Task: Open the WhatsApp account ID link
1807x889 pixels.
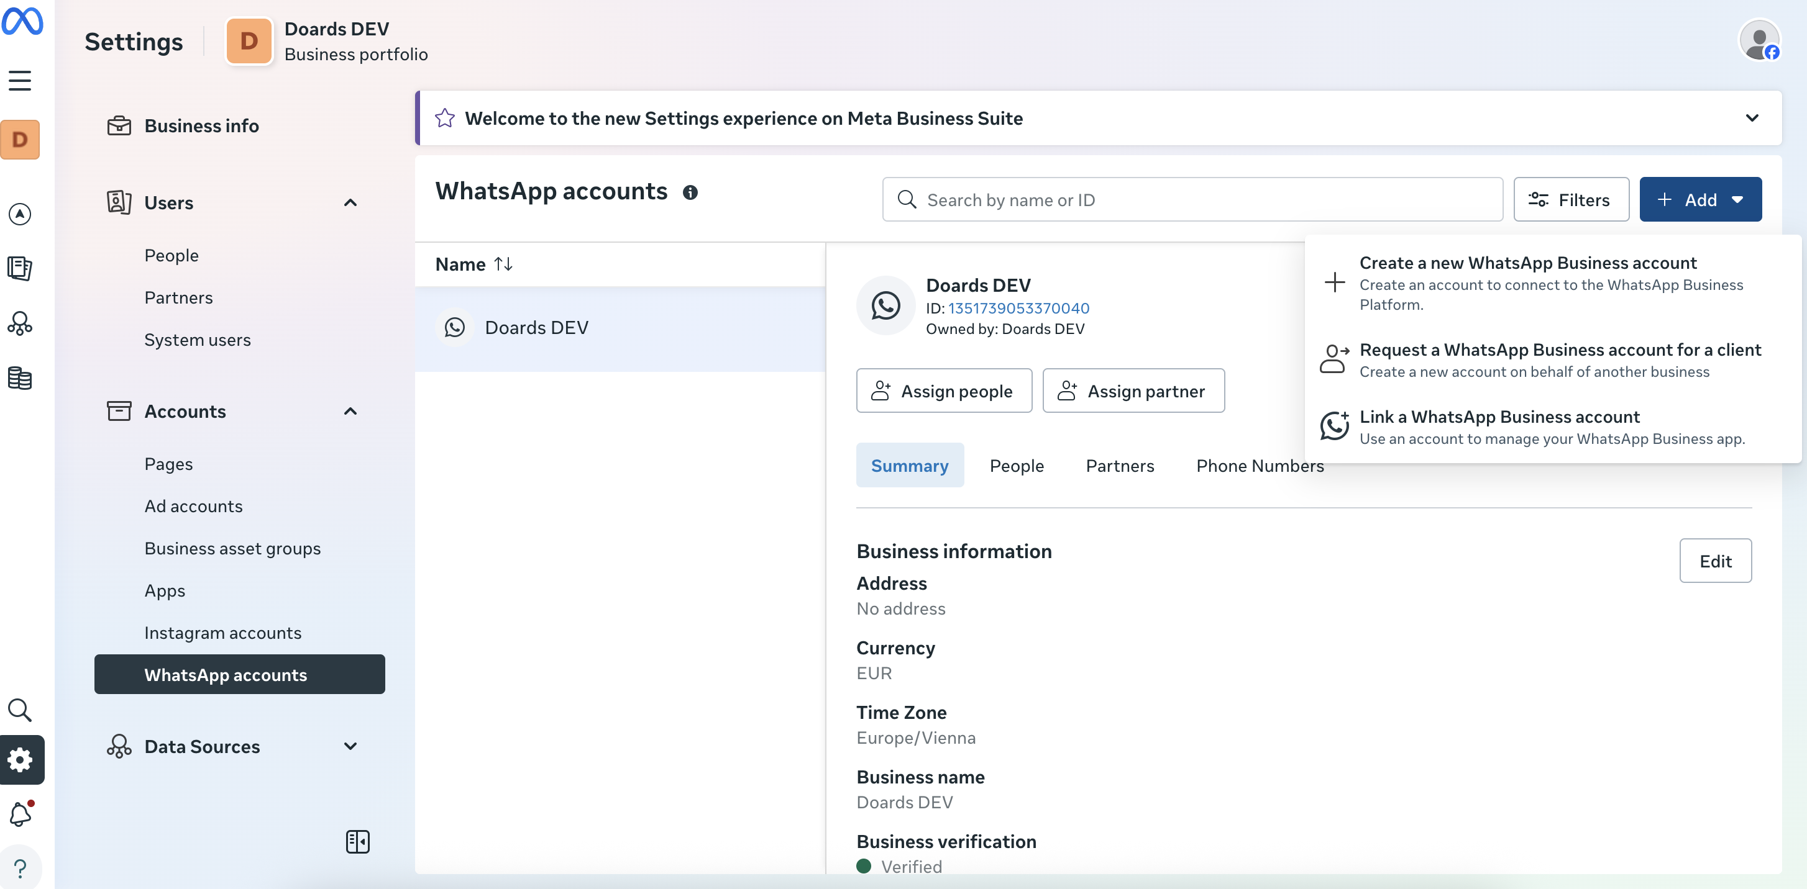Action: pyautogui.click(x=1018, y=309)
